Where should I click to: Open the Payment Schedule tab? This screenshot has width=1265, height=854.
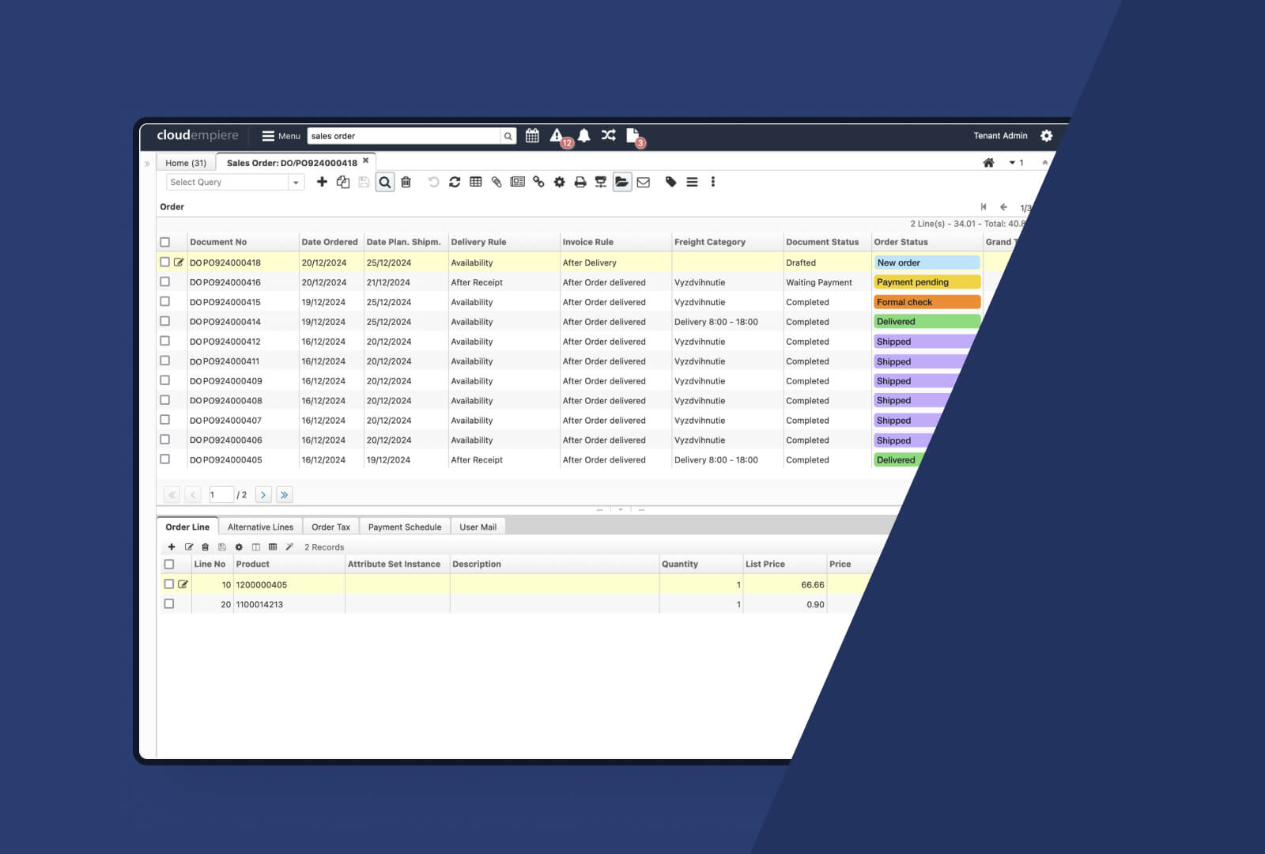coord(405,527)
